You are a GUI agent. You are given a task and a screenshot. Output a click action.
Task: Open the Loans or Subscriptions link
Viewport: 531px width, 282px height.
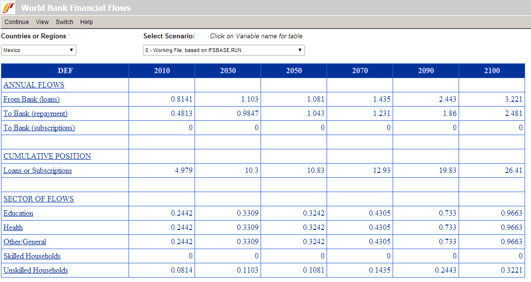[x=37, y=170]
